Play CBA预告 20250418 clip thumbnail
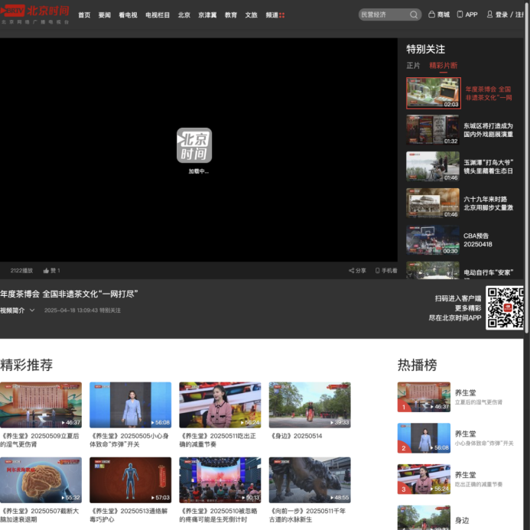This screenshot has width=530, height=530. point(433,239)
